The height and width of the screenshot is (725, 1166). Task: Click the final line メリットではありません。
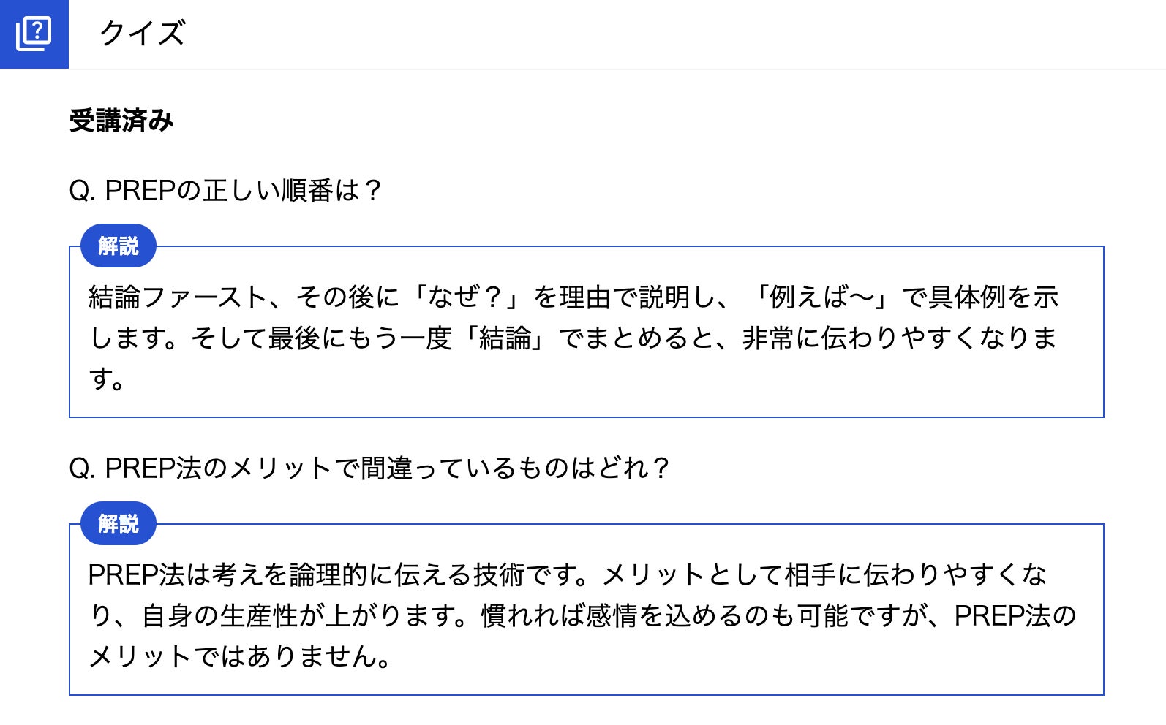pyautogui.click(x=240, y=656)
